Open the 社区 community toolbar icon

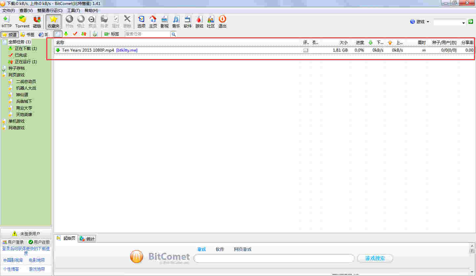pyautogui.click(x=211, y=22)
